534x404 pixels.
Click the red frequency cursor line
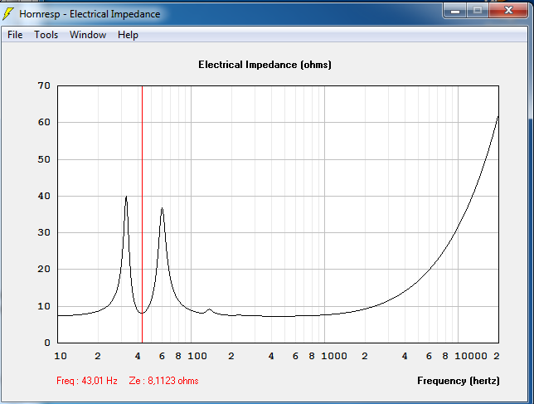[x=142, y=214]
